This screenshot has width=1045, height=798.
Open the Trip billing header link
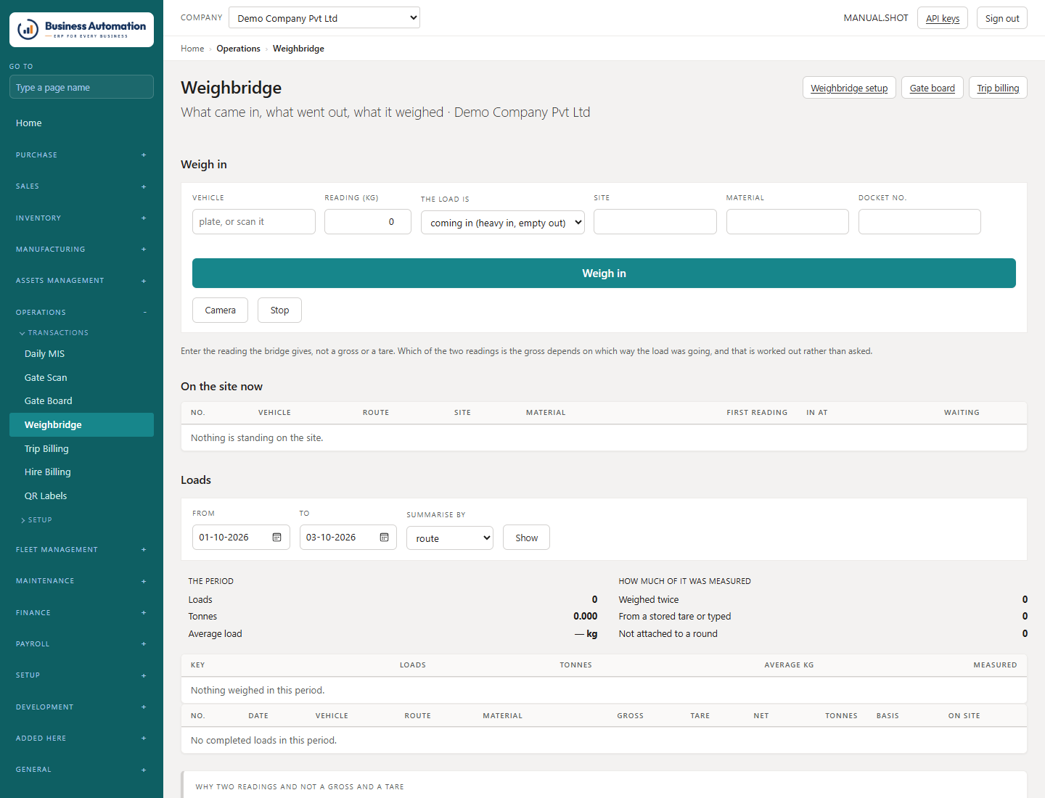point(998,88)
